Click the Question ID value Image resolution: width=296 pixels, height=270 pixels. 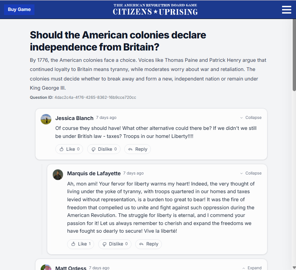point(95,97)
